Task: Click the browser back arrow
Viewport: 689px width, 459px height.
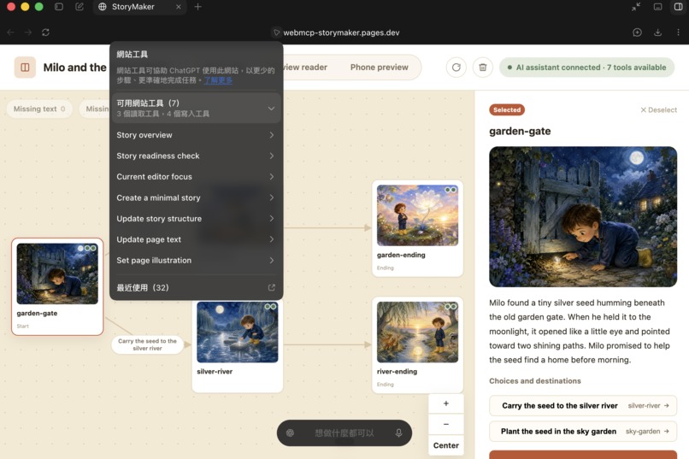Action: pyautogui.click(x=10, y=32)
